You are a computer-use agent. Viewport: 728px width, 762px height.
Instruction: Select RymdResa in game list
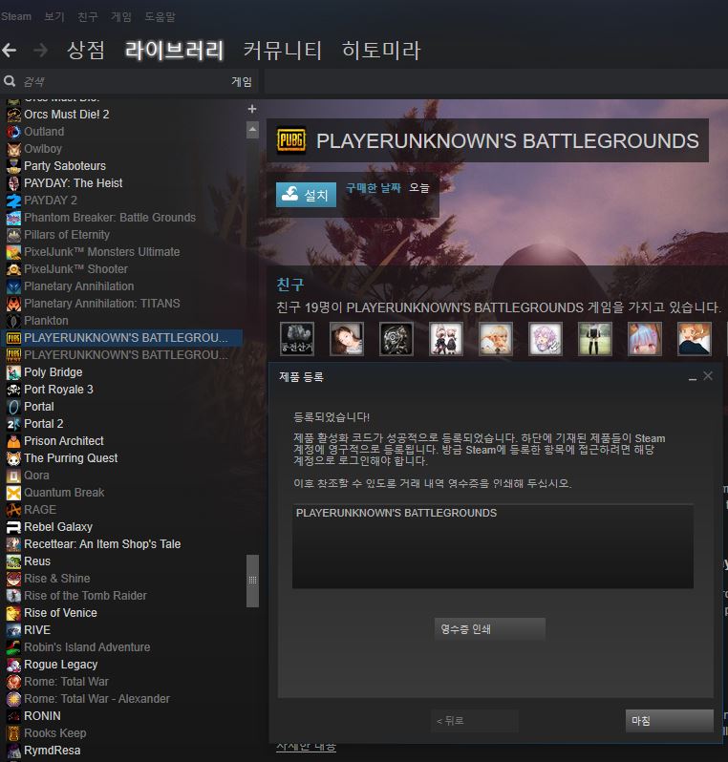point(52,751)
